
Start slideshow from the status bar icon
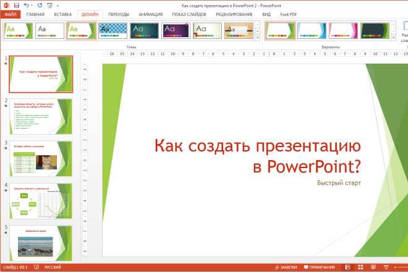click(x=386, y=267)
